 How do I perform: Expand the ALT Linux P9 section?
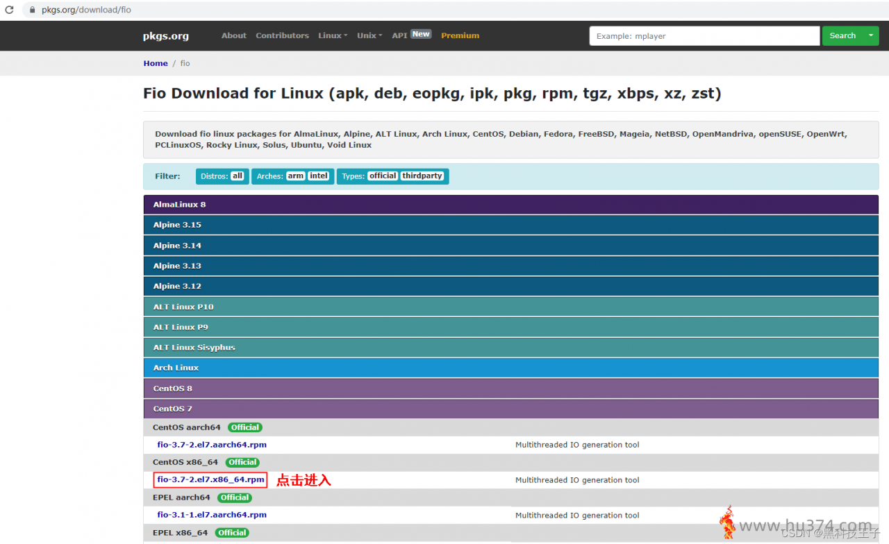pos(510,327)
